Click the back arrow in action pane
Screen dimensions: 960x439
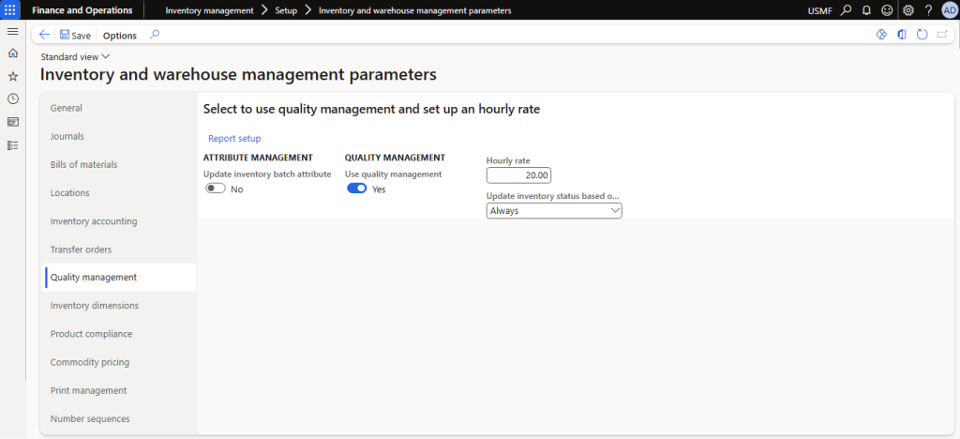point(44,35)
